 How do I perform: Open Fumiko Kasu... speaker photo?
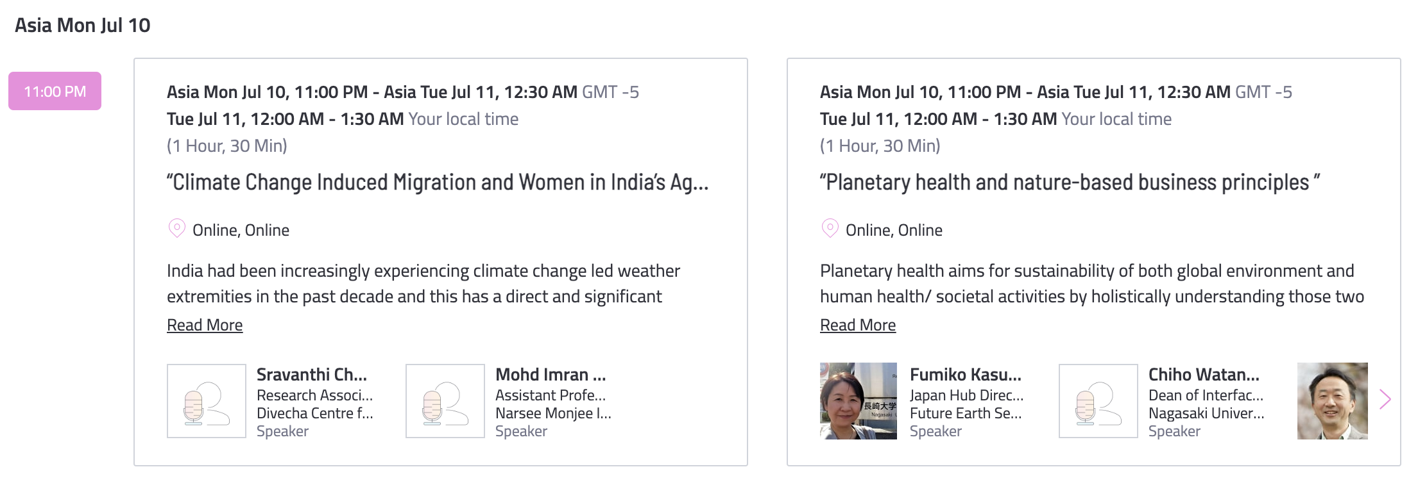[859, 401]
